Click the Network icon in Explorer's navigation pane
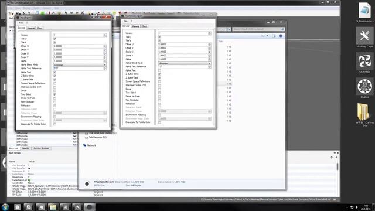 click(84, 145)
